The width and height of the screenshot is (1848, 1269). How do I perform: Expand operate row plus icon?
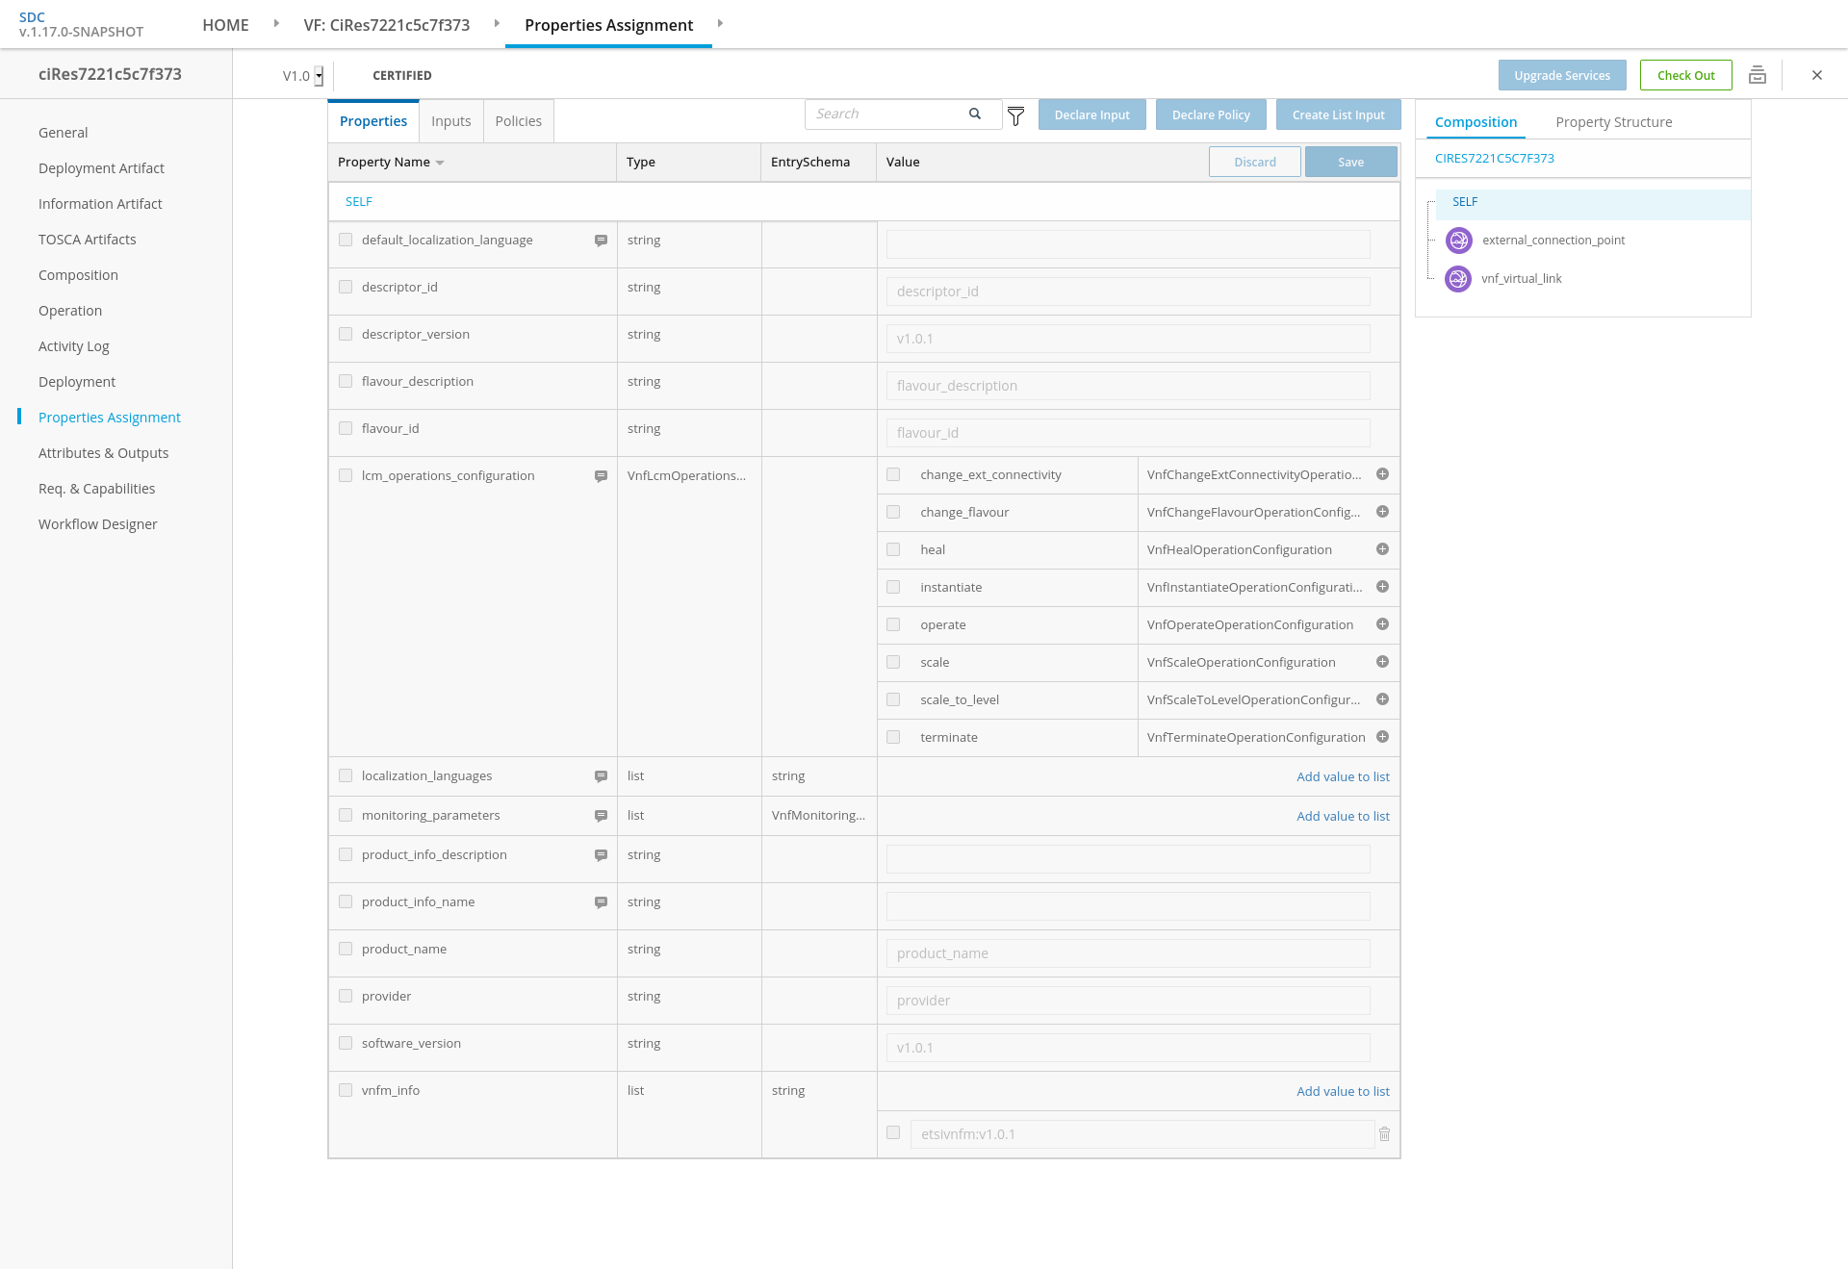tap(1382, 624)
